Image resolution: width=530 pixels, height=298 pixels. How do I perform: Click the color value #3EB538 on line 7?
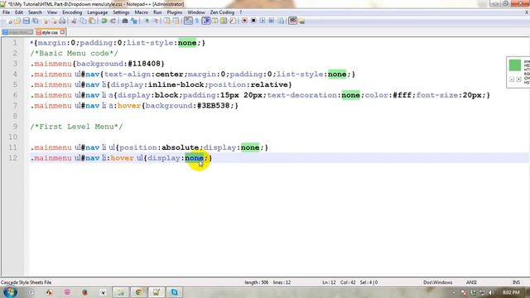pos(213,105)
